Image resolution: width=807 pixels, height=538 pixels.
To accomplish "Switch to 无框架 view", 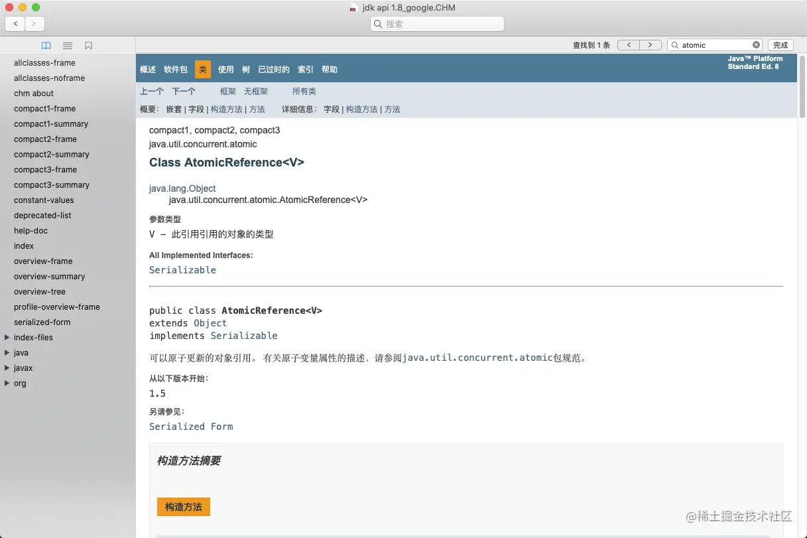I will [x=255, y=91].
